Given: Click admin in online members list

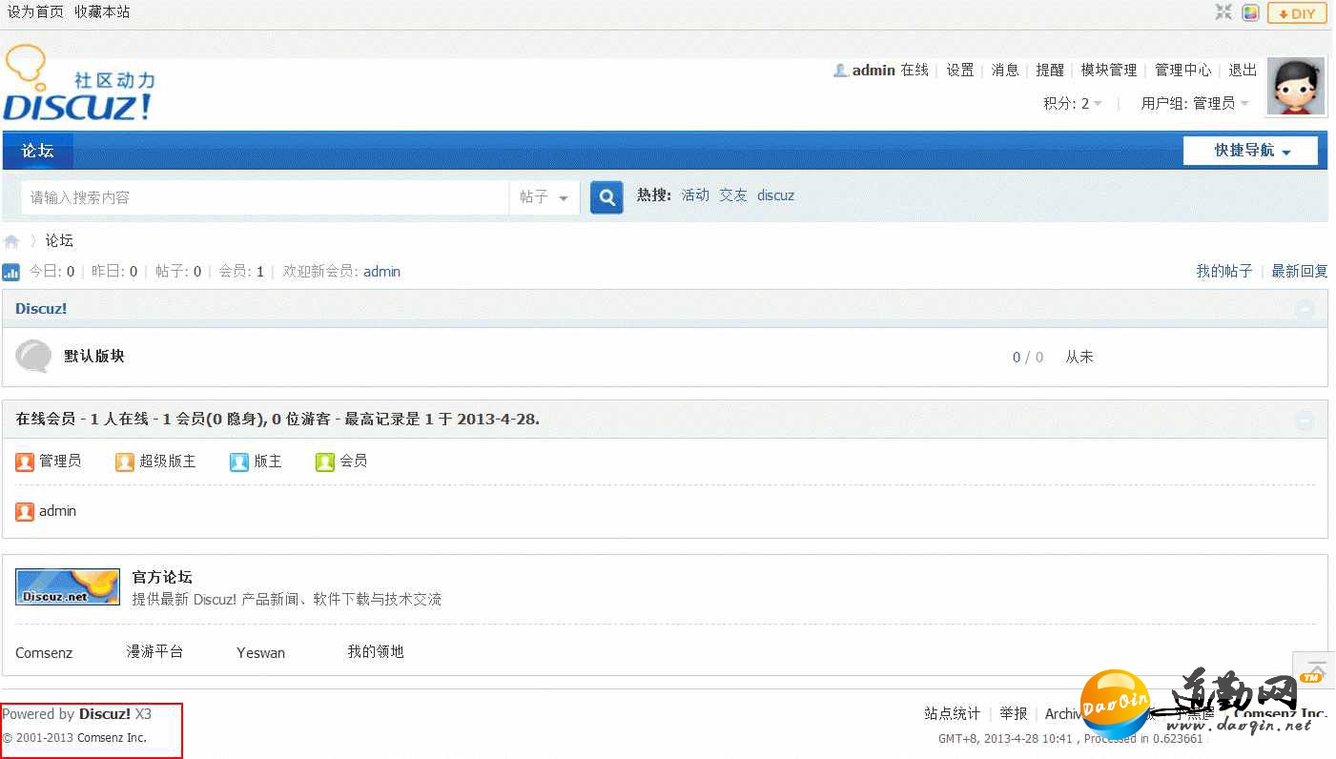Looking at the screenshot, I should (57, 512).
